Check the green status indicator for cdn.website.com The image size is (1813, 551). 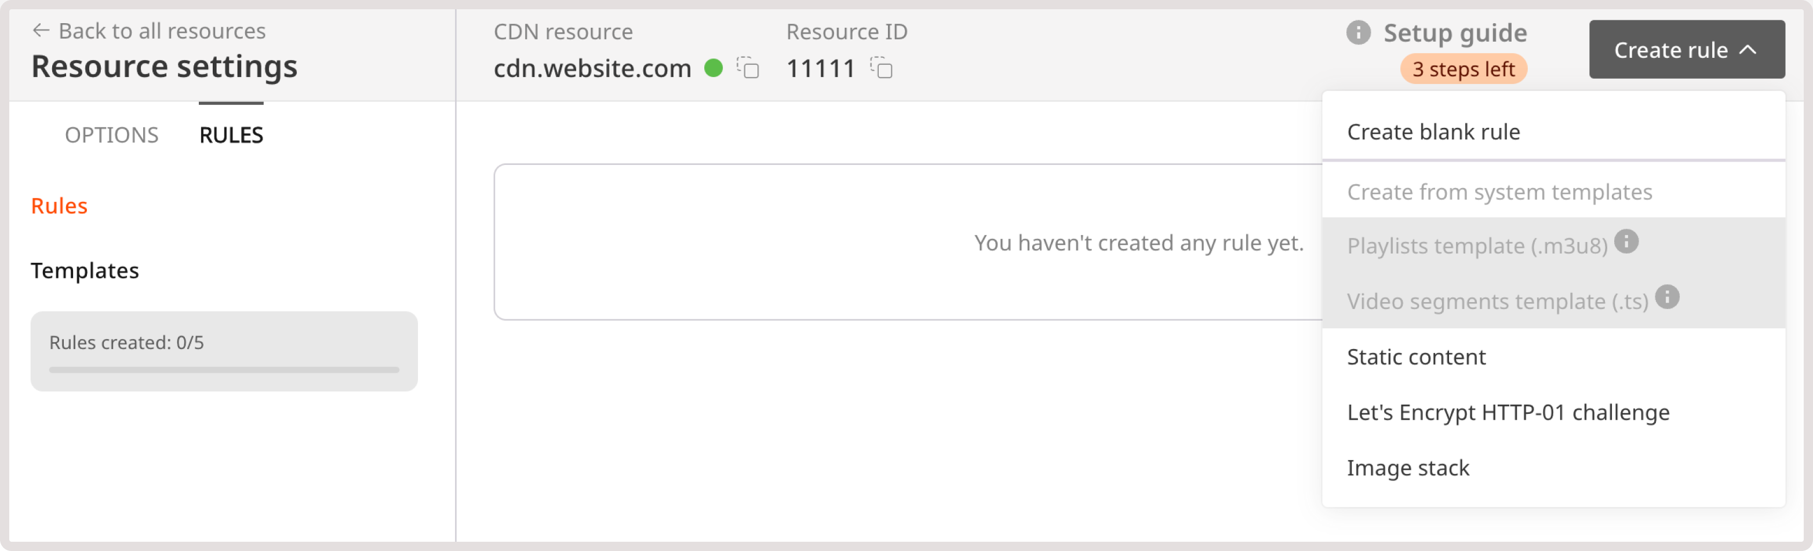tap(714, 68)
